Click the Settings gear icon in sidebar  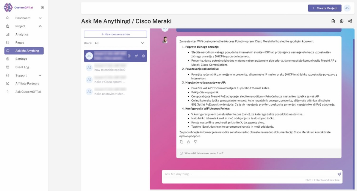8,59
